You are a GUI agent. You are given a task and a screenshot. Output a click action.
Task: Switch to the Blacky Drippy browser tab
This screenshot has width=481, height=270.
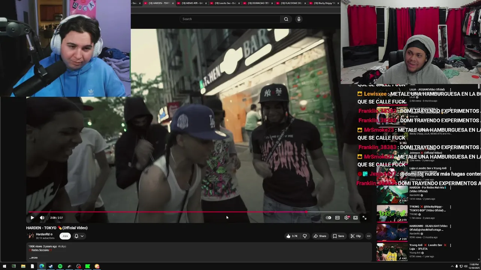tap(324, 3)
